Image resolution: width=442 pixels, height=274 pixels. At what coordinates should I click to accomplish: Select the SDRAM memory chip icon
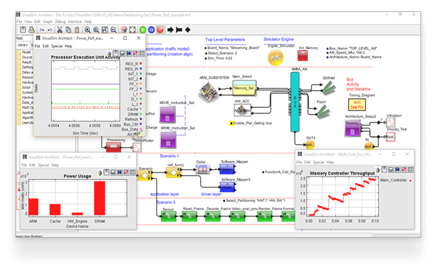coord(329,86)
